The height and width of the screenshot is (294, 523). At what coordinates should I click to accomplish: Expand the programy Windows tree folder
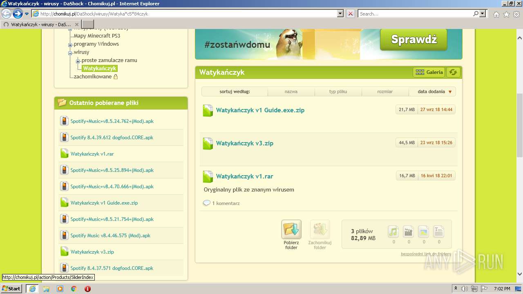pos(70,45)
